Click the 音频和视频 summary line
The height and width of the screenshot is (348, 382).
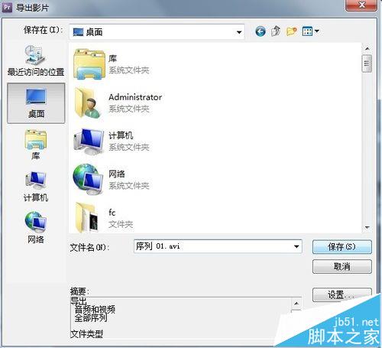(x=95, y=309)
